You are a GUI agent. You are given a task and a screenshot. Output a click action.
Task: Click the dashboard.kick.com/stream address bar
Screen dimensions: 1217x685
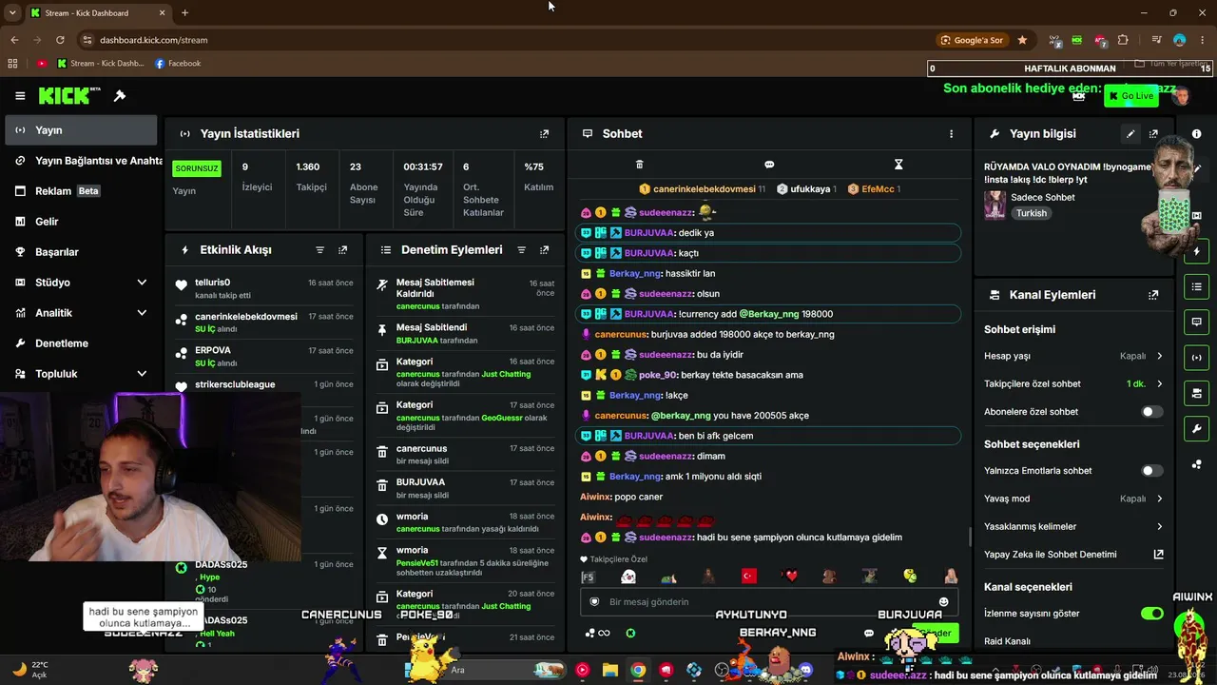(x=153, y=40)
